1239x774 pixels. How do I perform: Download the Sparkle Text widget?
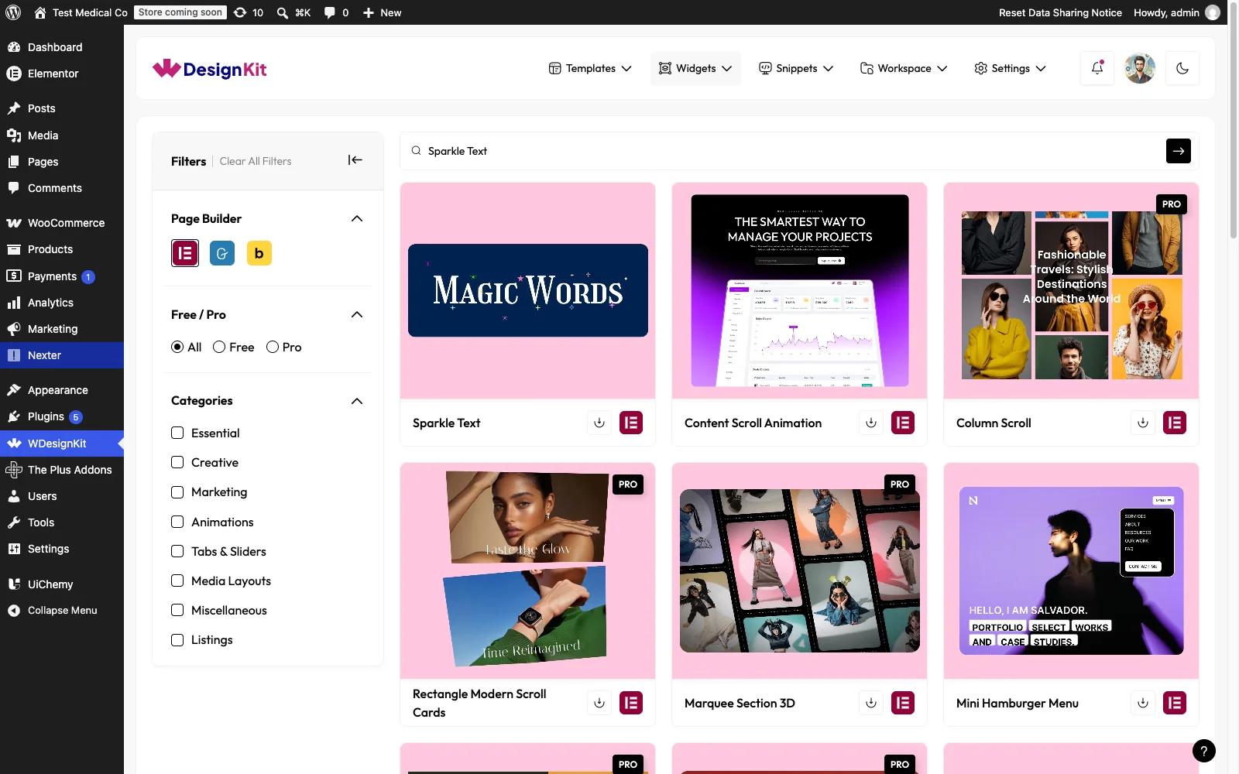point(599,423)
